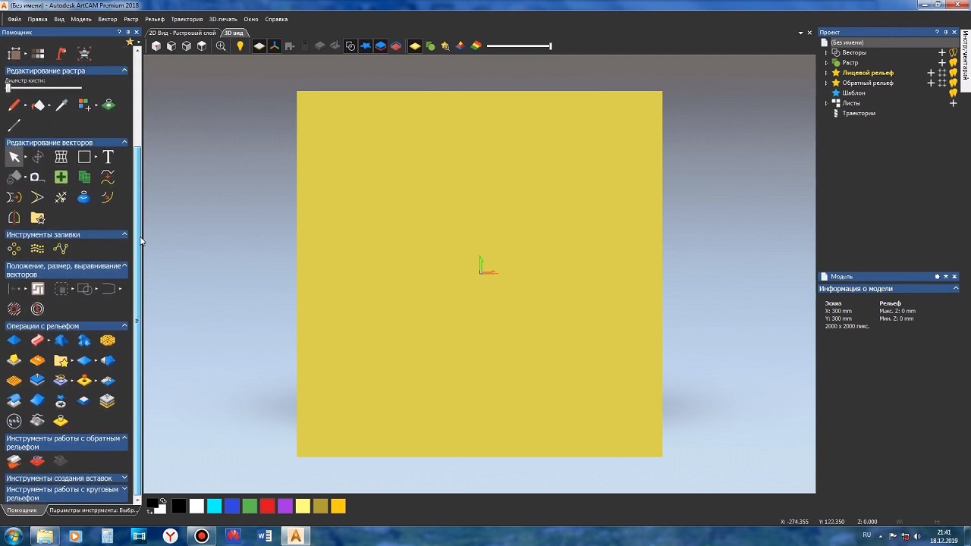Collapse the Редактирование векторов section

pyautogui.click(x=124, y=143)
